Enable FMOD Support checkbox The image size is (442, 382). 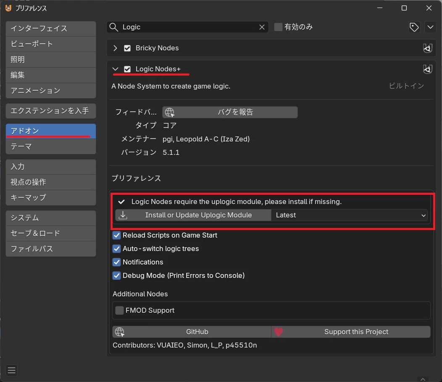pos(119,311)
